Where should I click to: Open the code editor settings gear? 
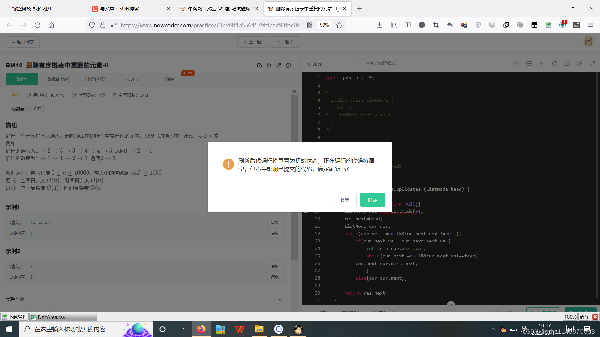pyautogui.click(x=580, y=63)
